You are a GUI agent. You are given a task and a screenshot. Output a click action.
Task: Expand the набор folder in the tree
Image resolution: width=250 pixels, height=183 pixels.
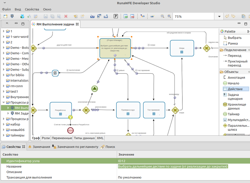4,124
